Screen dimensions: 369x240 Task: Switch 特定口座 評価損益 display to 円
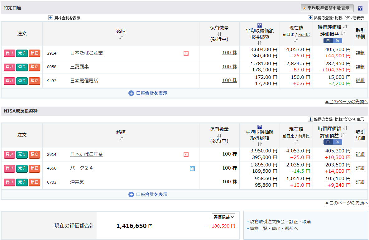pos(328,41)
